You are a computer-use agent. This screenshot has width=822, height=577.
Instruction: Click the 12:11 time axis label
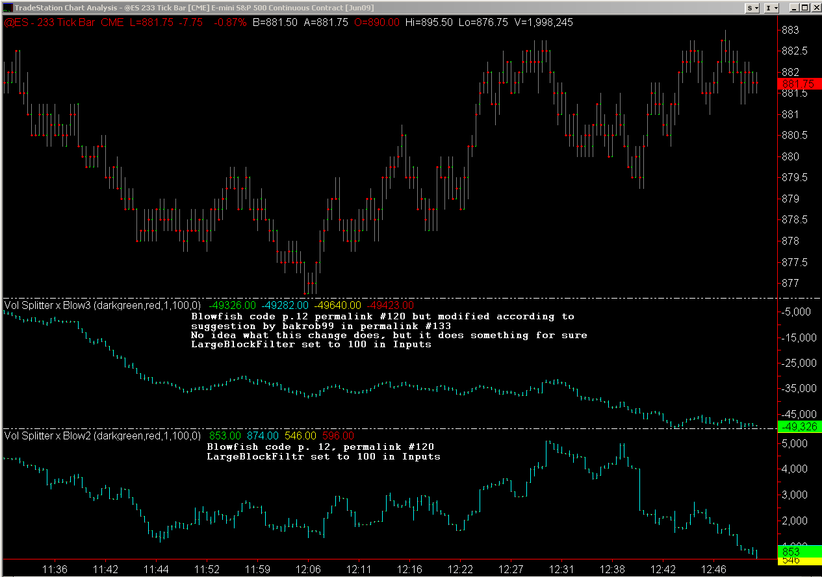(x=358, y=569)
